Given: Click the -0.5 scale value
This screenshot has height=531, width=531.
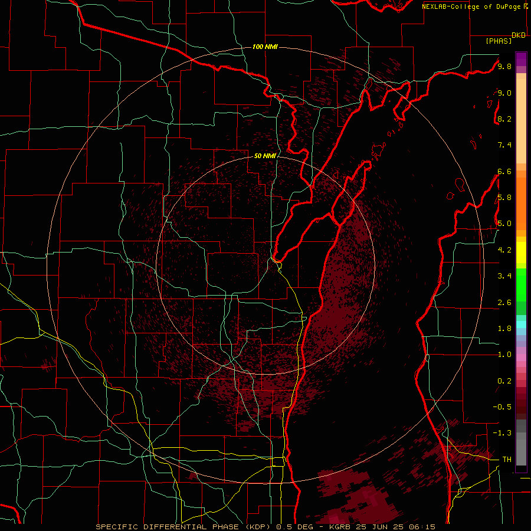Looking at the screenshot, I should click(502, 407).
